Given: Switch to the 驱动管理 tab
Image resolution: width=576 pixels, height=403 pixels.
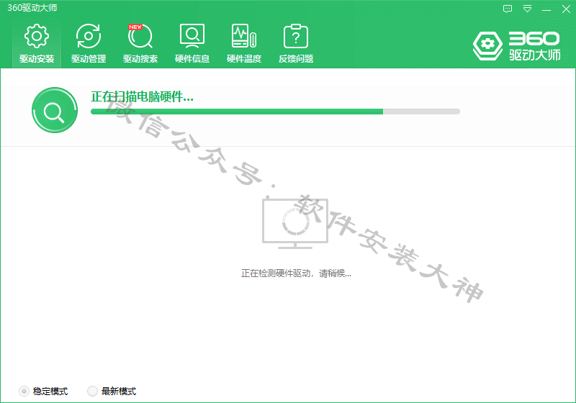Looking at the screenshot, I should tap(89, 44).
